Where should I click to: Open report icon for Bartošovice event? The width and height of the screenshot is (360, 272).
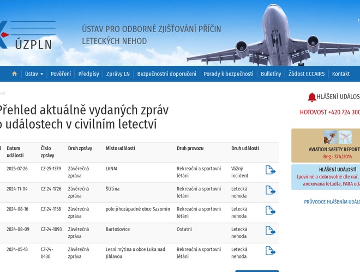(x=270, y=231)
